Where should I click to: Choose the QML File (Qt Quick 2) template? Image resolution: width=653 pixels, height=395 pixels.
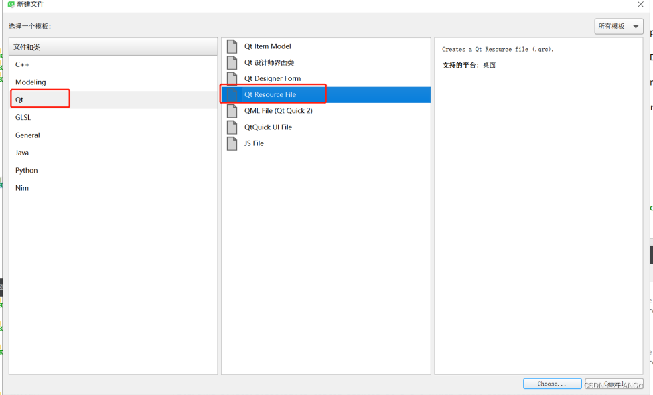326,110
